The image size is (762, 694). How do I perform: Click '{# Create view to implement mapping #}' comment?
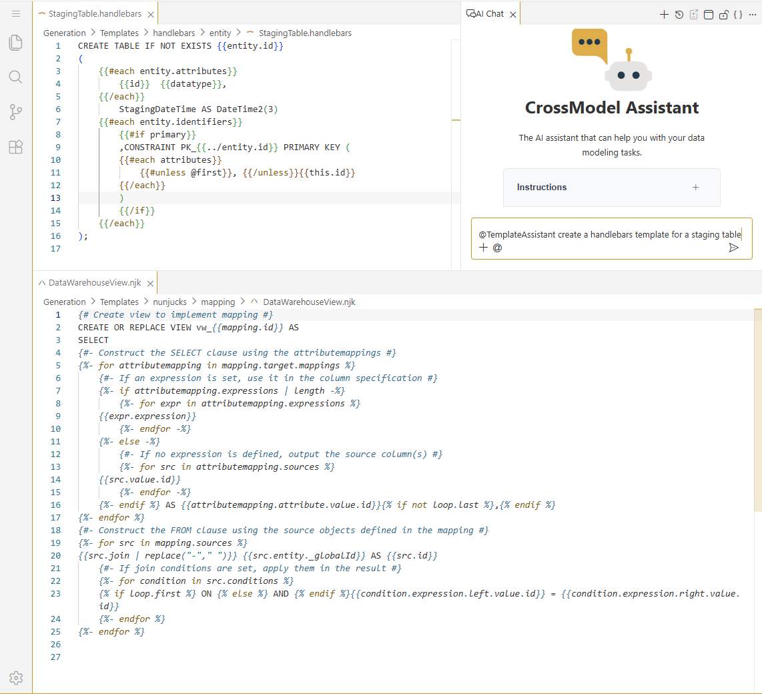point(175,315)
